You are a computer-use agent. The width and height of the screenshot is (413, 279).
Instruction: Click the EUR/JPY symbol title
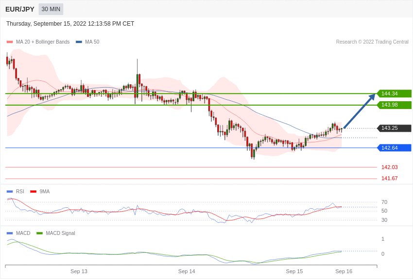pyautogui.click(x=20, y=9)
